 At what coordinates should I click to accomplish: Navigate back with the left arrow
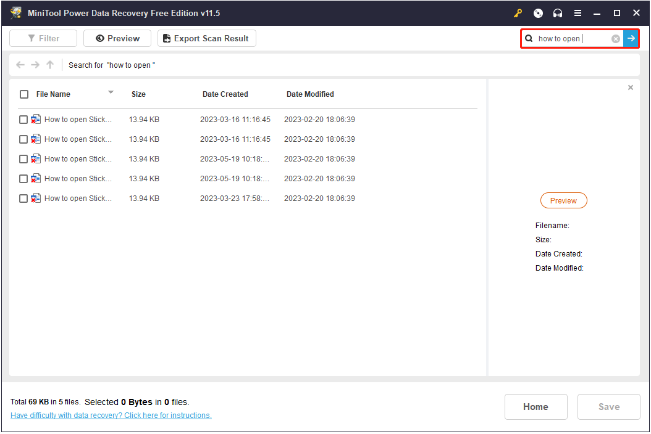point(20,65)
